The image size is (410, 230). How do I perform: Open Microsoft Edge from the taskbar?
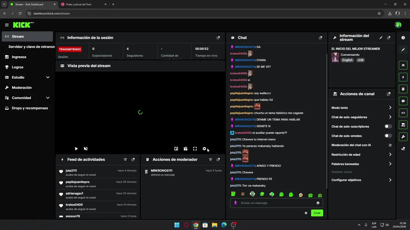pos(224,225)
